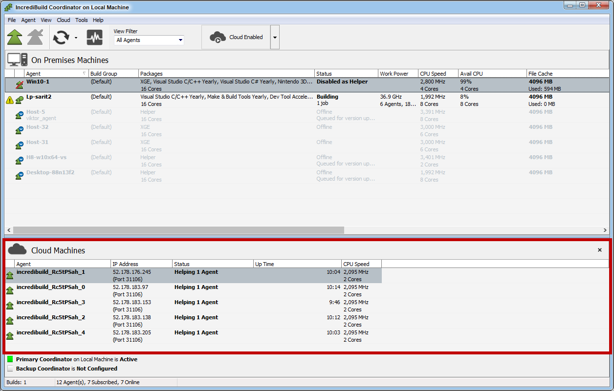Select the Host-32 agent name
Screen dimensions: 614x391
[37, 127]
